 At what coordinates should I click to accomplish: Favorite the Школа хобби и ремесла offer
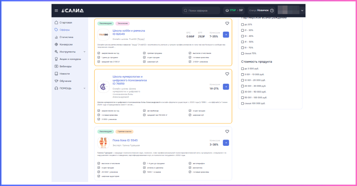[227, 23]
